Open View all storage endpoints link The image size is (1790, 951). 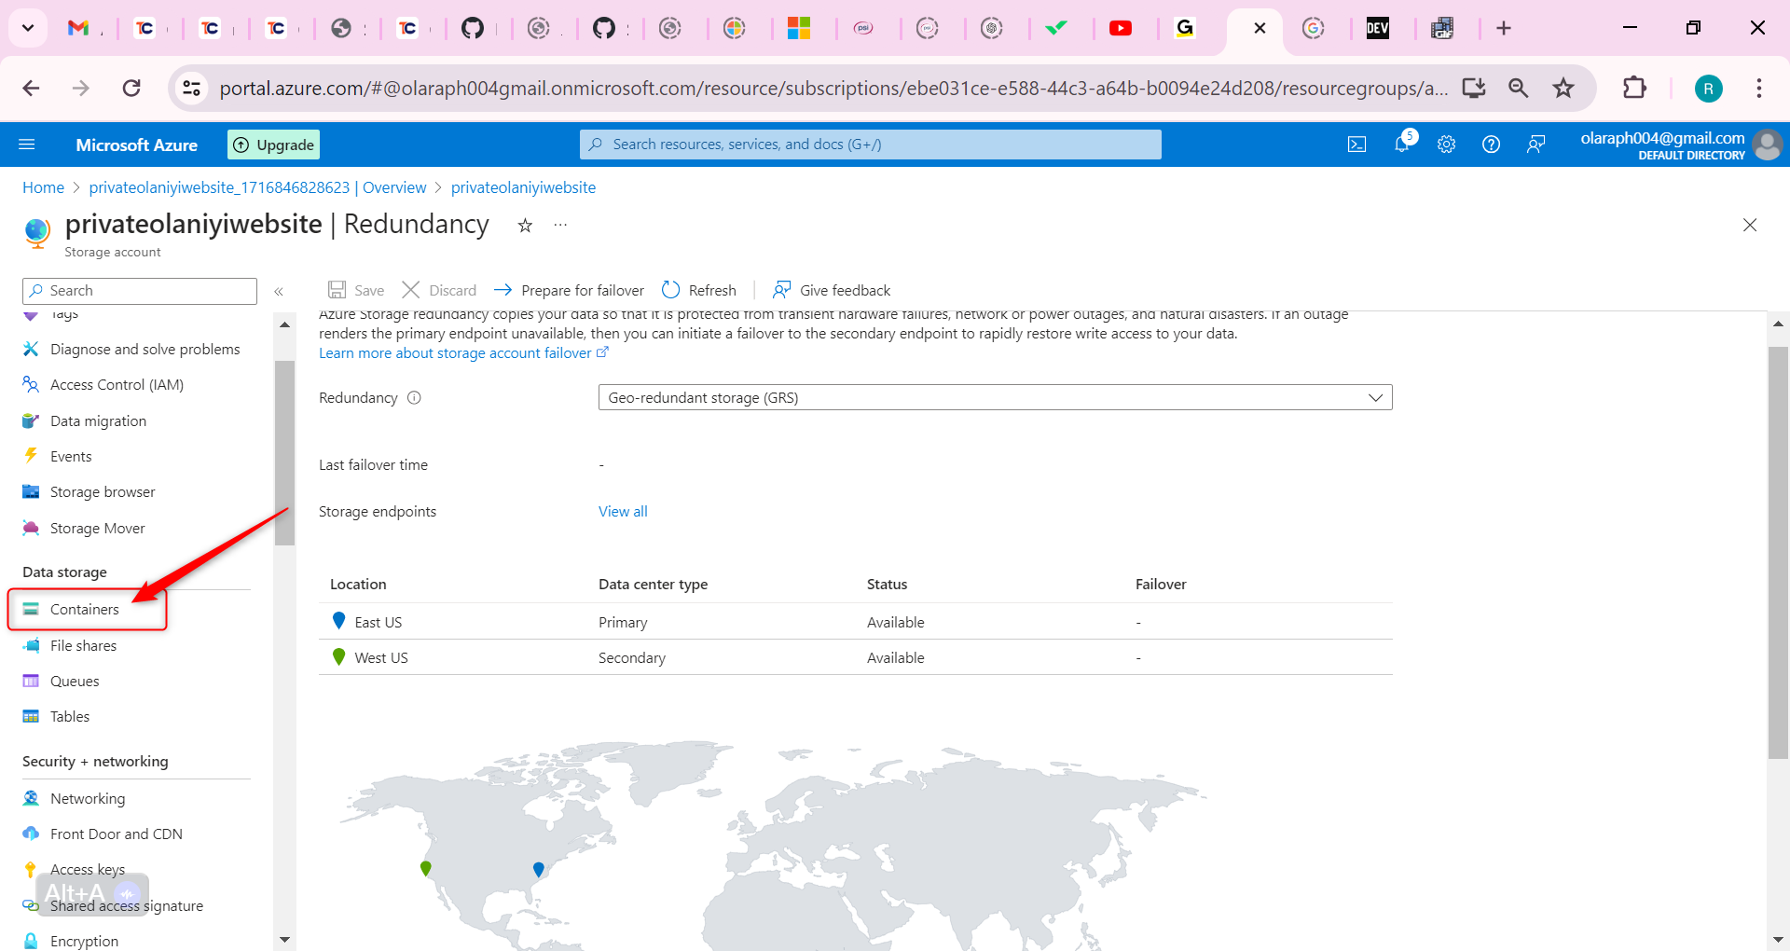[623, 512]
